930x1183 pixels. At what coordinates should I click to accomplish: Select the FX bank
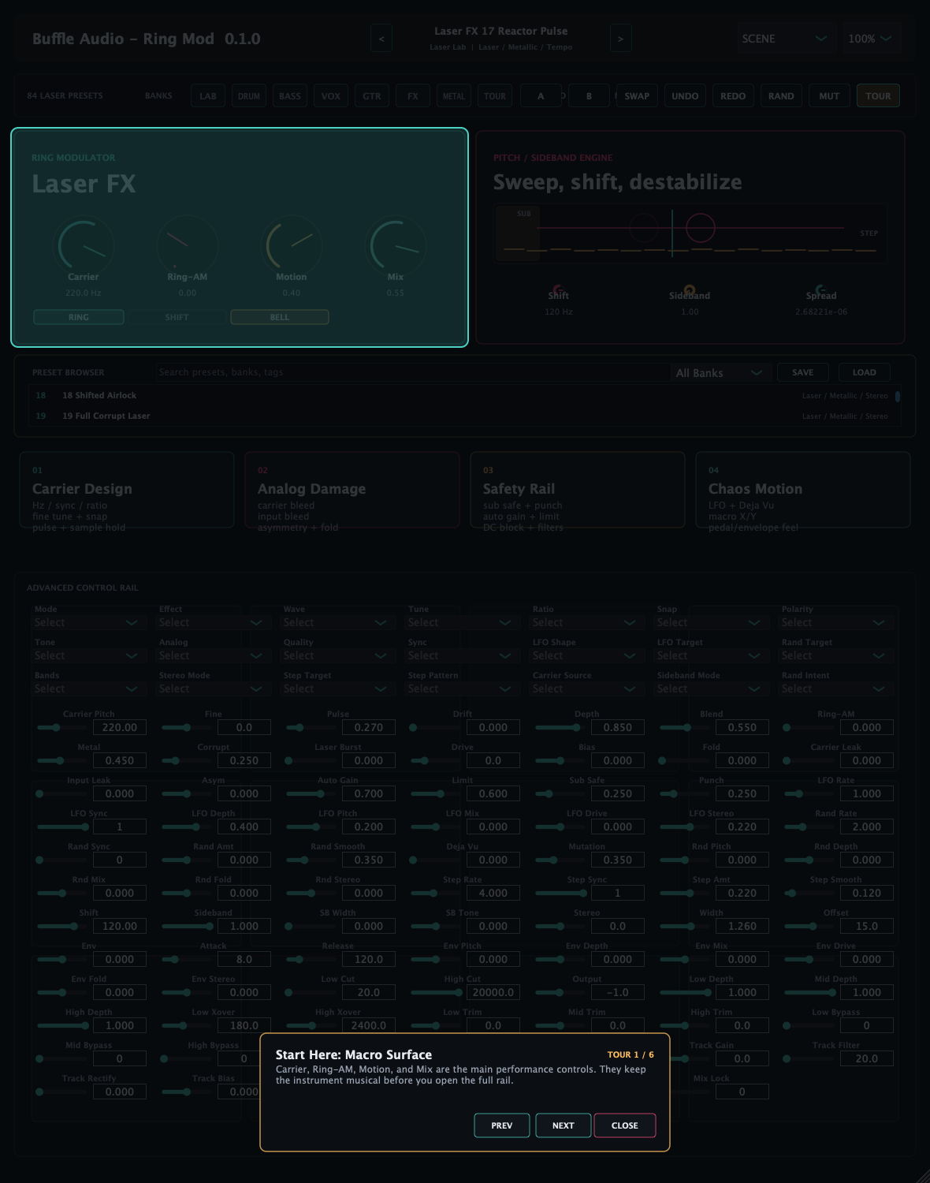pos(413,96)
